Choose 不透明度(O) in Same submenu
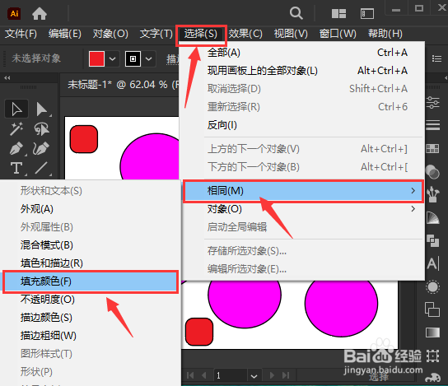The image size is (448, 386). 91,300
